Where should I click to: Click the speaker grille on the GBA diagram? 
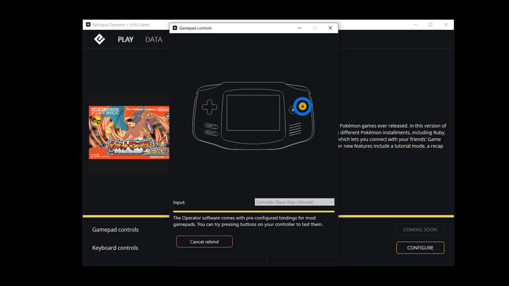tap(295, 130)
